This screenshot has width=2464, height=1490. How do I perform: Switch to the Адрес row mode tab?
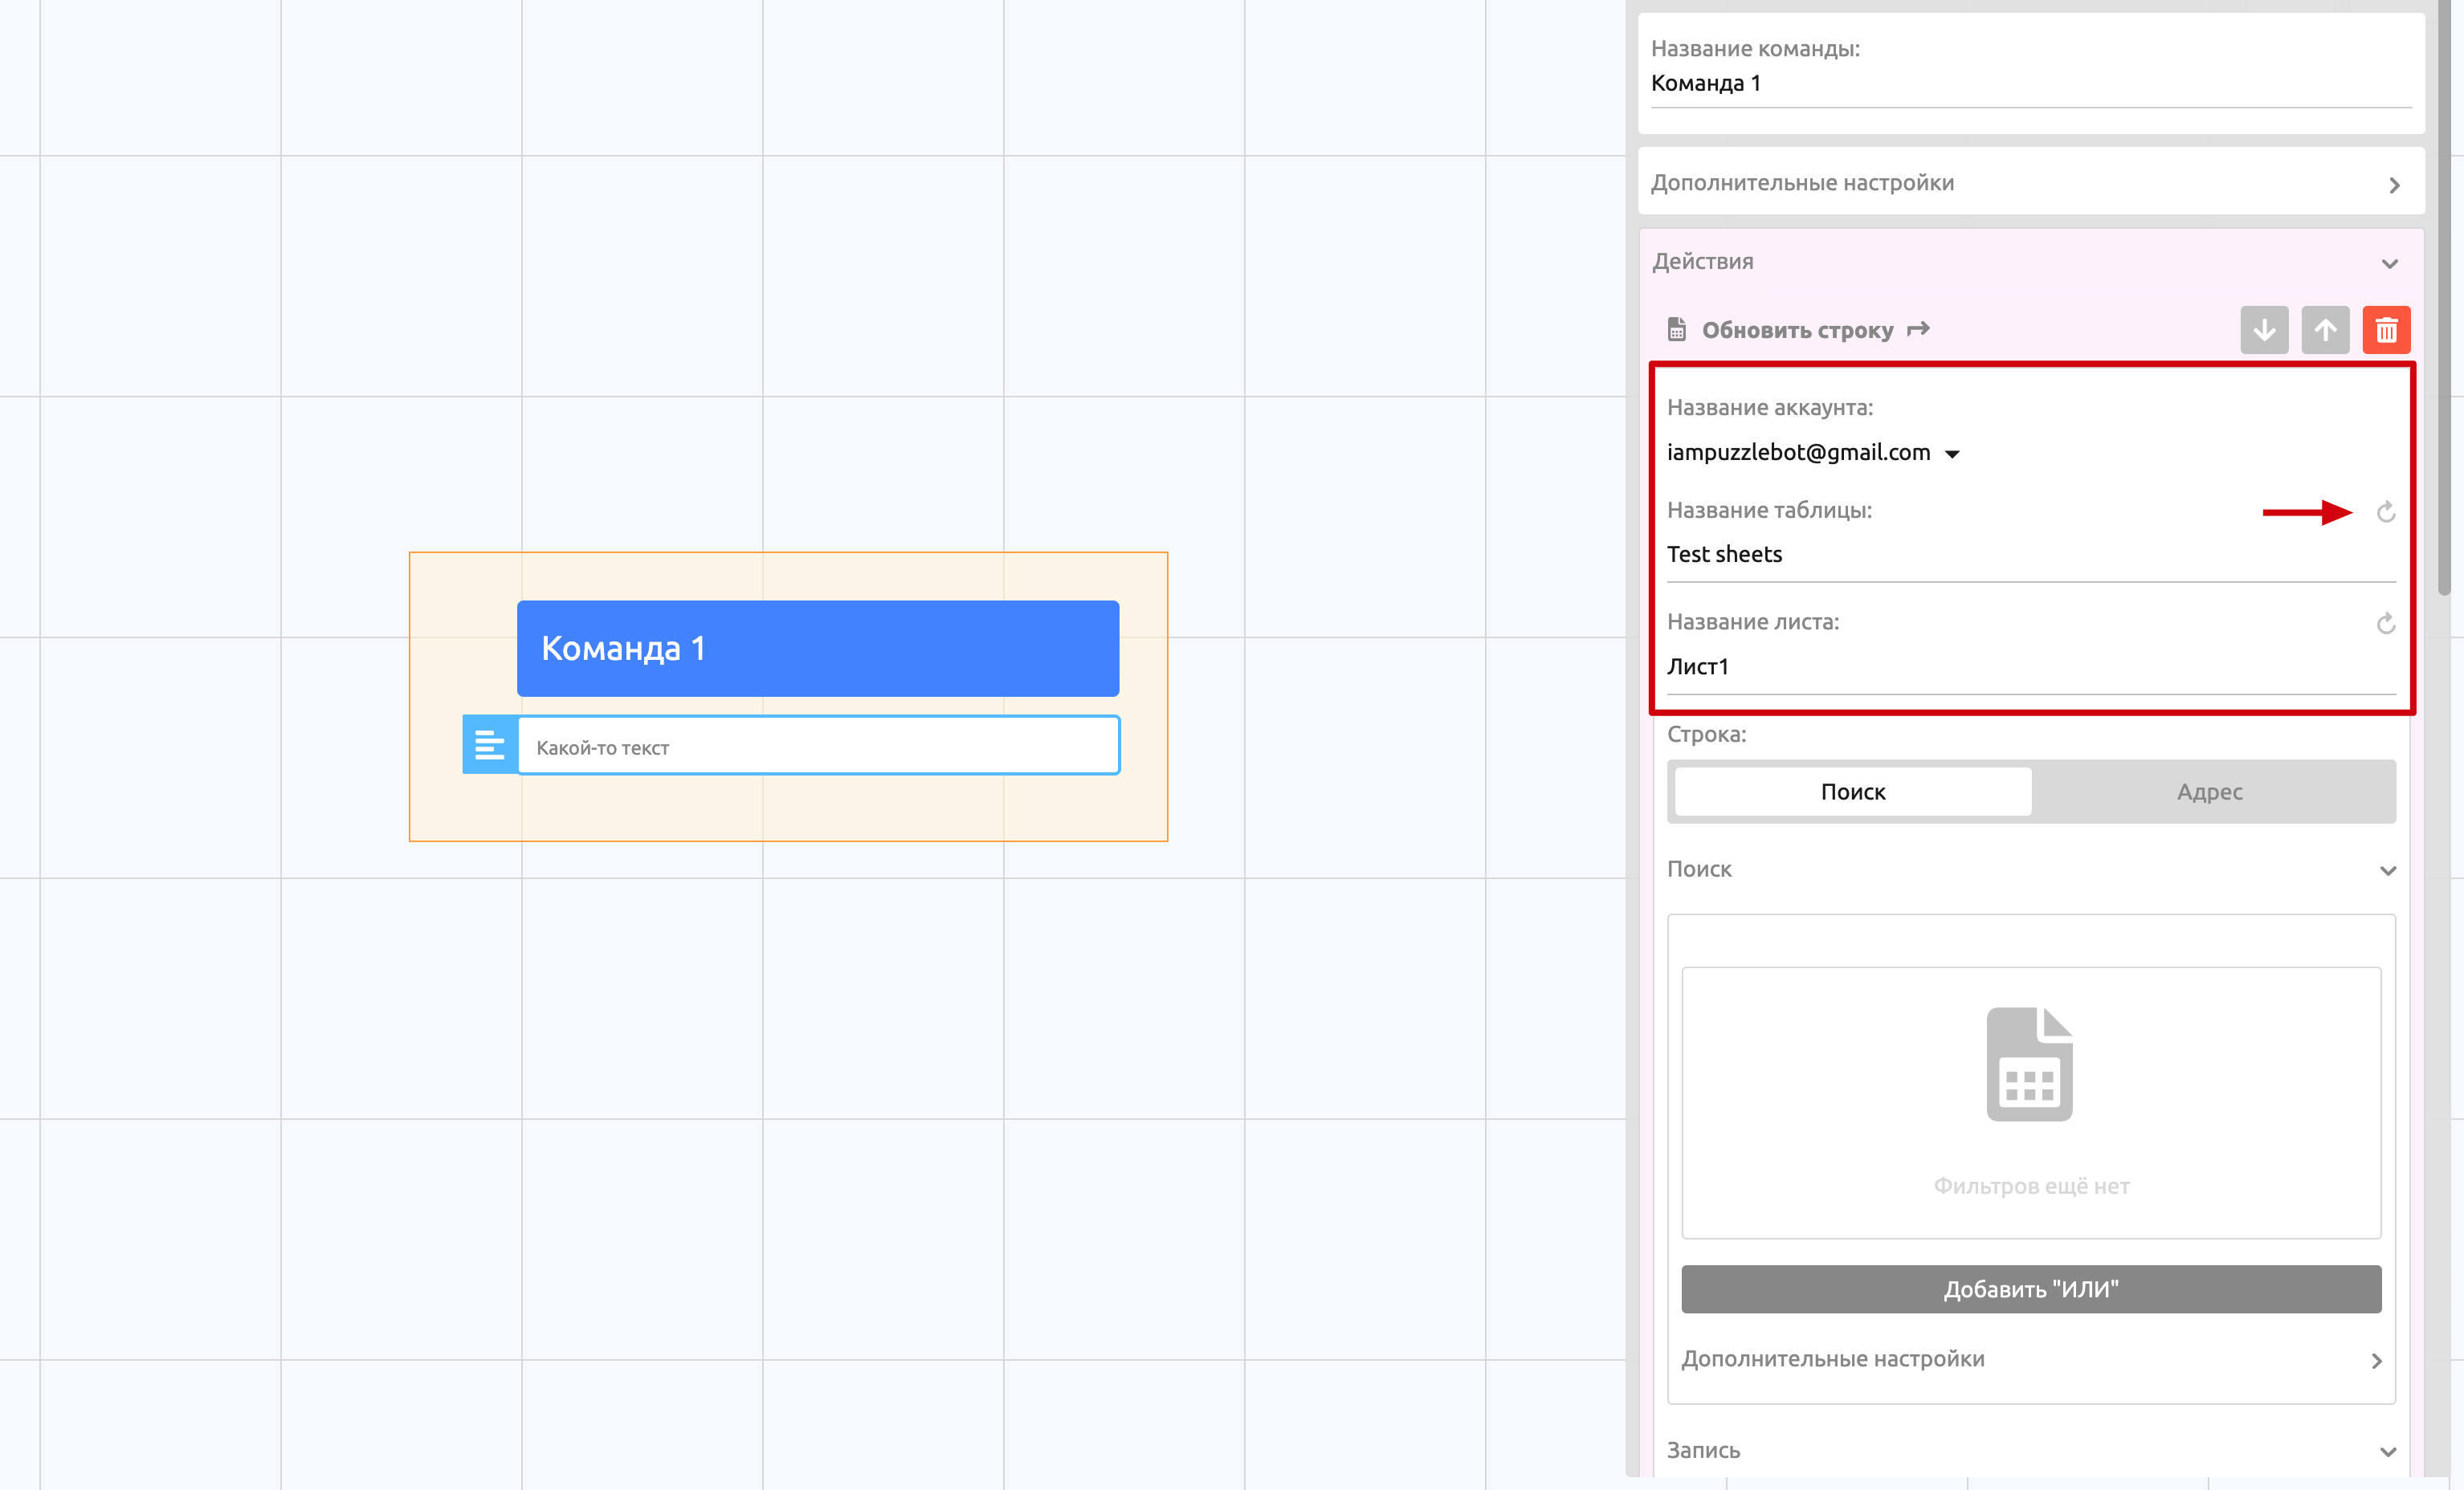[2210, 792]
